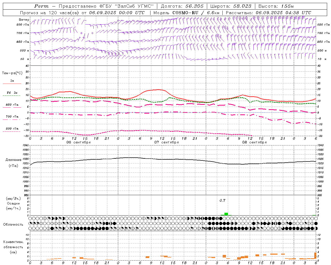Click the "0.7" precipitation amount value

(x=222, y=201)
